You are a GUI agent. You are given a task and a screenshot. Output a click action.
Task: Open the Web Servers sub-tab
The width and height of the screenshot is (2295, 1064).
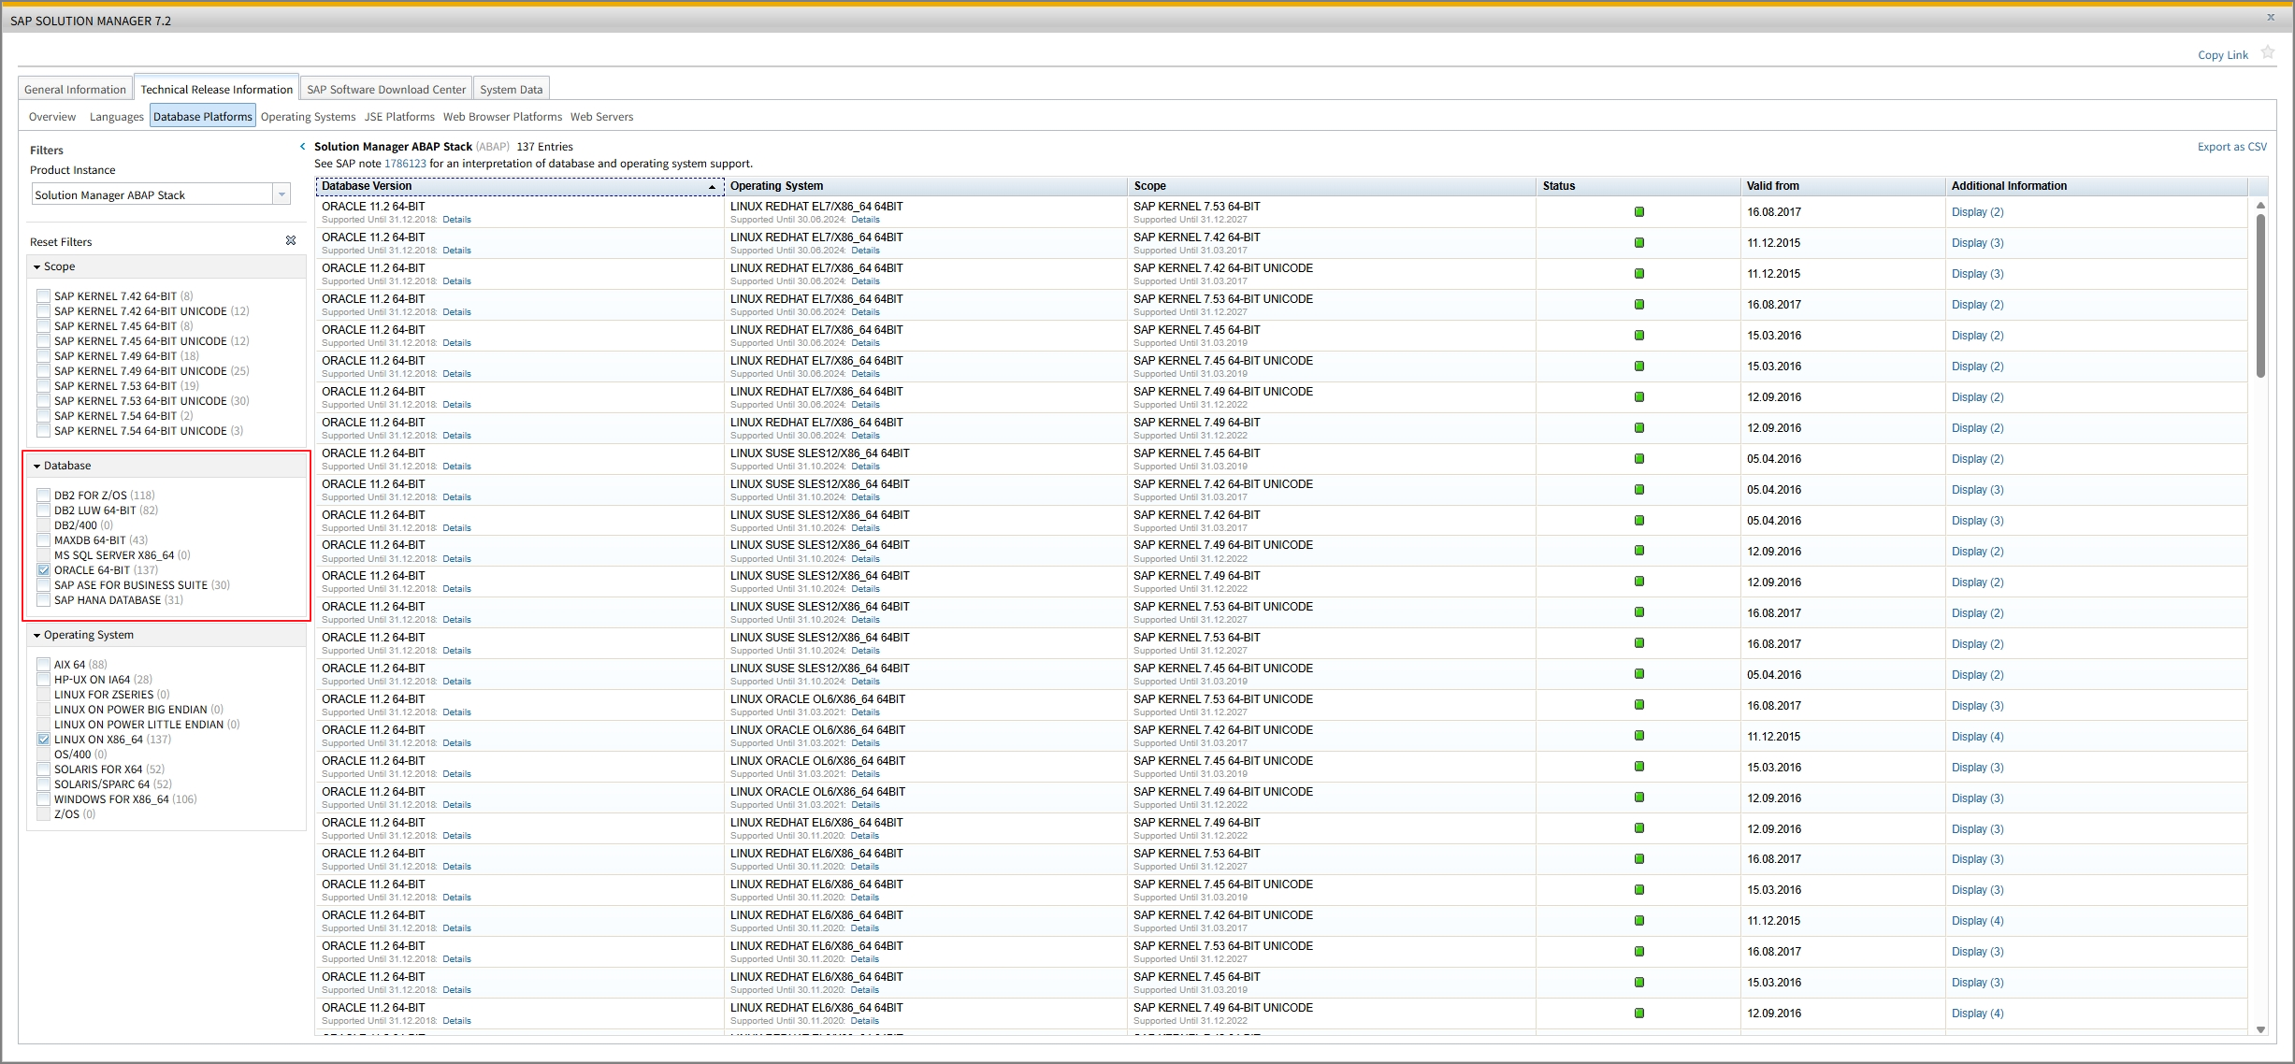click(x=601, y=117)
